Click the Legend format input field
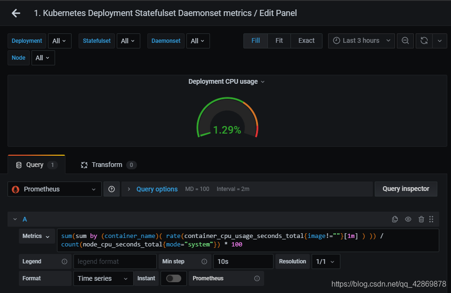The width and height of the screenshot is (451, 293). click(115, 261)
